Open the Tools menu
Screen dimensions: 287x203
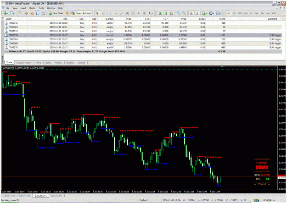pyautogui.click(x=41, y=8)
